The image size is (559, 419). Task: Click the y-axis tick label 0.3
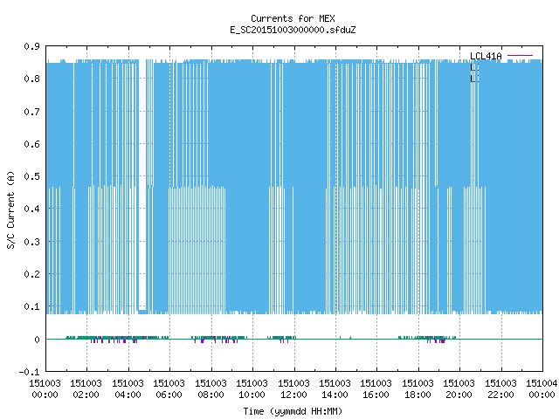coord(31,242)
